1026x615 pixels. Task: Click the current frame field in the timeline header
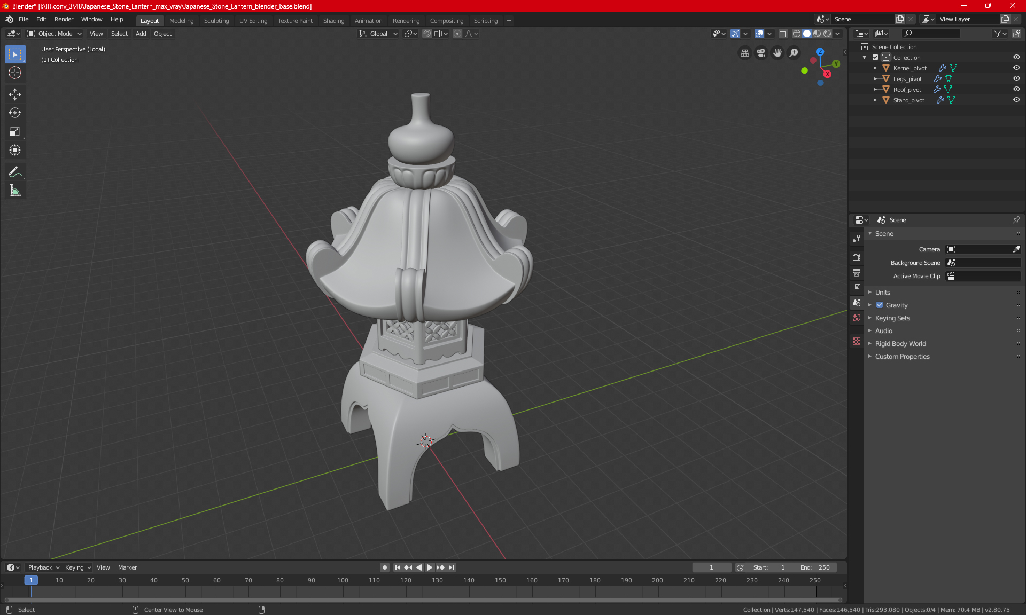click(x=711, y=567)
